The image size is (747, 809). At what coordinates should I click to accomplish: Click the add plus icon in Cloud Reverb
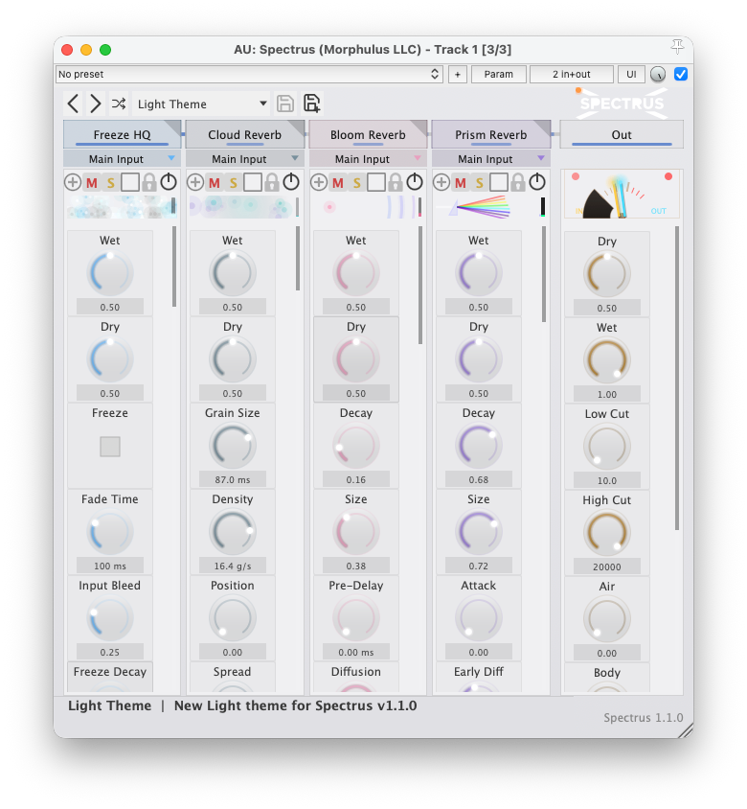(195, 182)
